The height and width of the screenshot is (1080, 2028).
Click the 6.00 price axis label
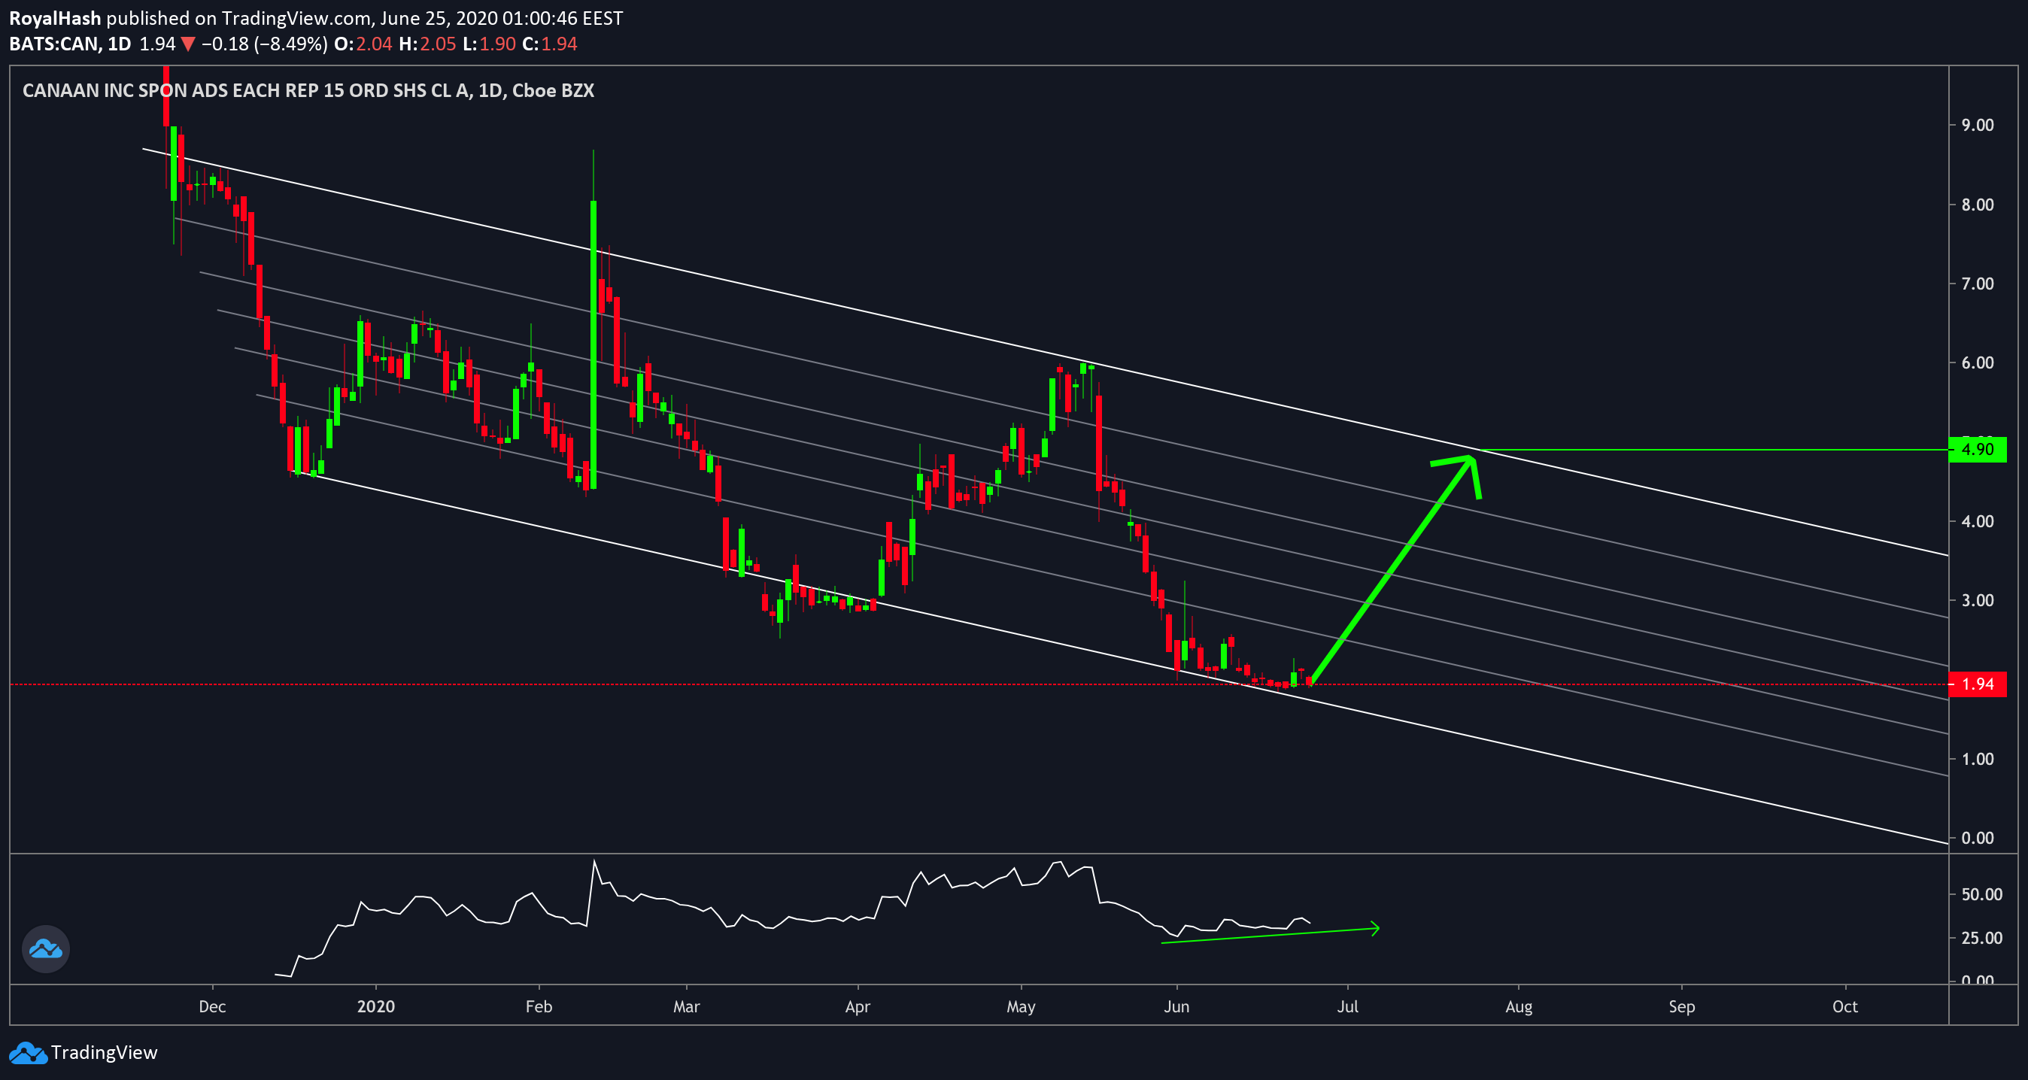1978,363
